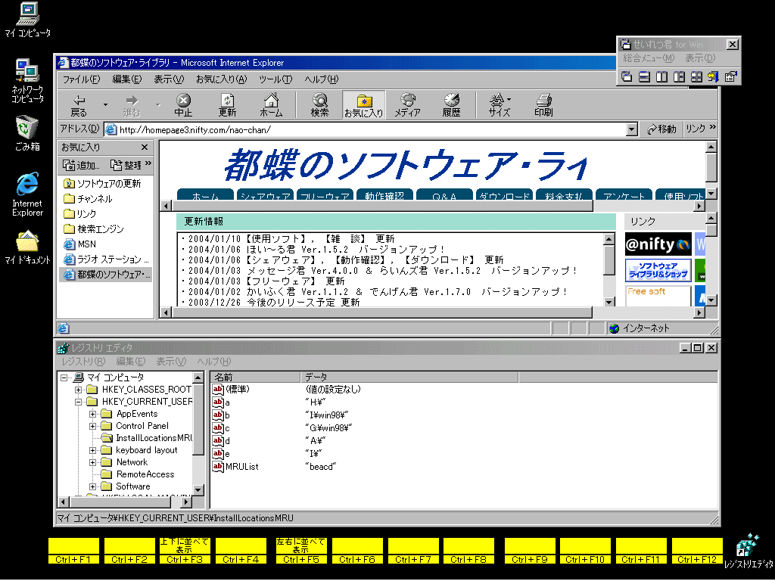Expand Software registry key
The width and height of the screenshot is (775, 581).
click(x=92, y=486)
